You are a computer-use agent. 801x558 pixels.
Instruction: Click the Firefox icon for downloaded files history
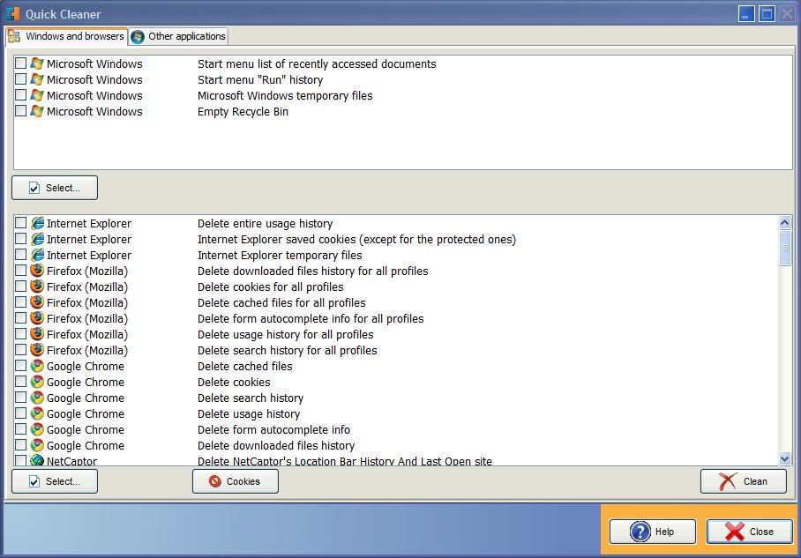pyautogui.click(x=37, y=271)
